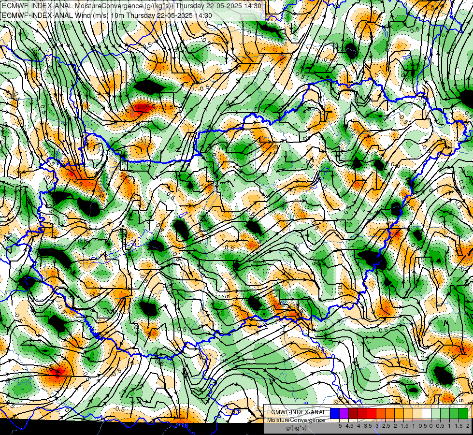The image size is (473, 435).
Task: Click the pale peach legend swatch
Action: point(417,413)
